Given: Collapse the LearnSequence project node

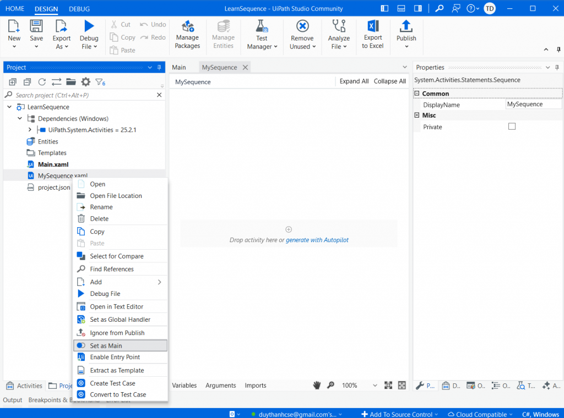Looking at the screenshot, I should point(10,107).
